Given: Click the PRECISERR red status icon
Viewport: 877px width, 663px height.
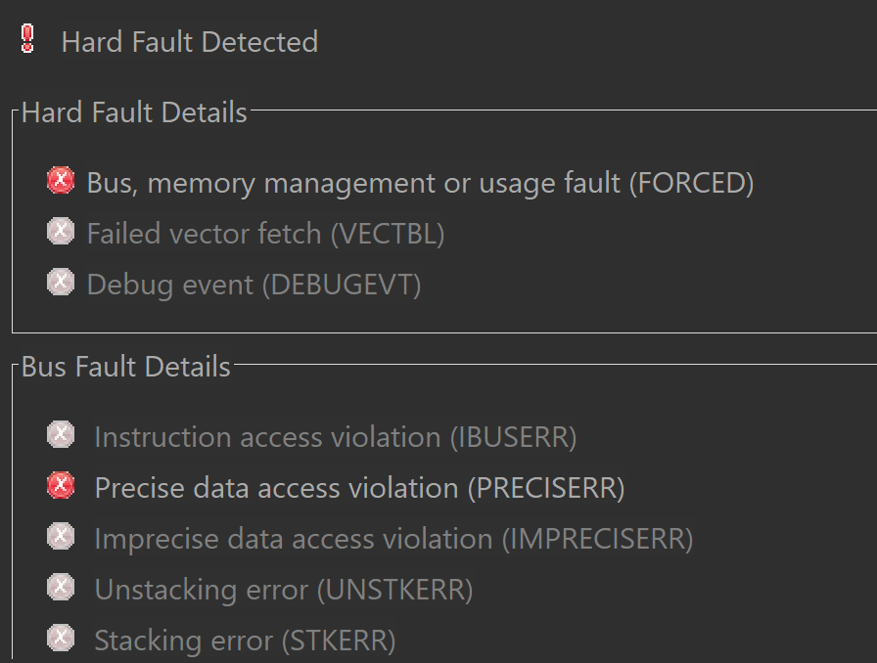Looking at the screenshot, I should pos(61,485).
